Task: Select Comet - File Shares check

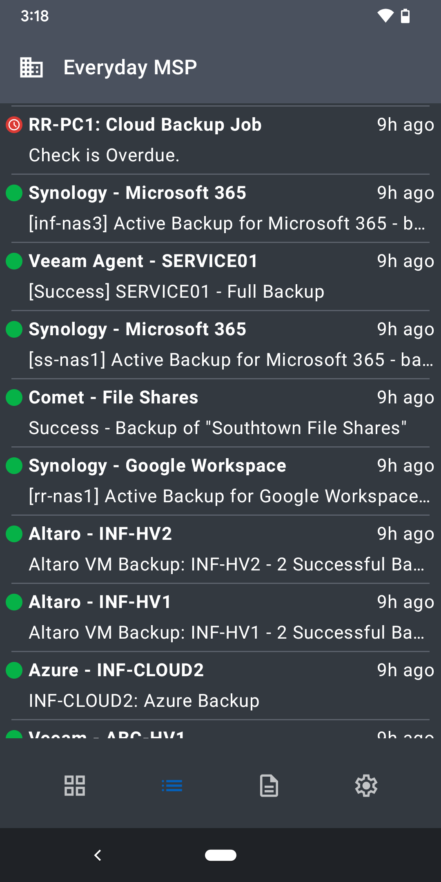Action: pos(220,413)
